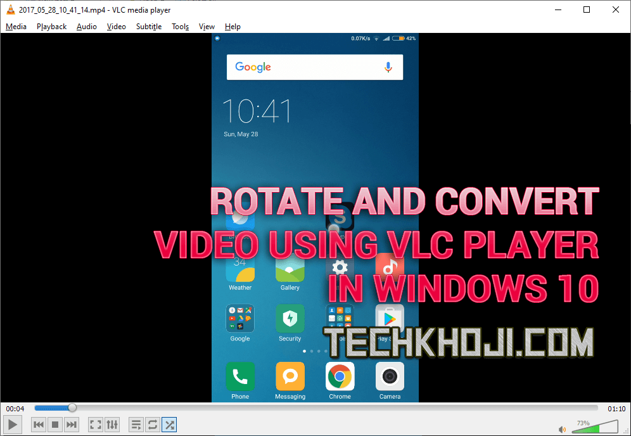This screenshot has width=631, height=436.
Task: Adjust the volume slider at 73%
Action: click(595, 426)
